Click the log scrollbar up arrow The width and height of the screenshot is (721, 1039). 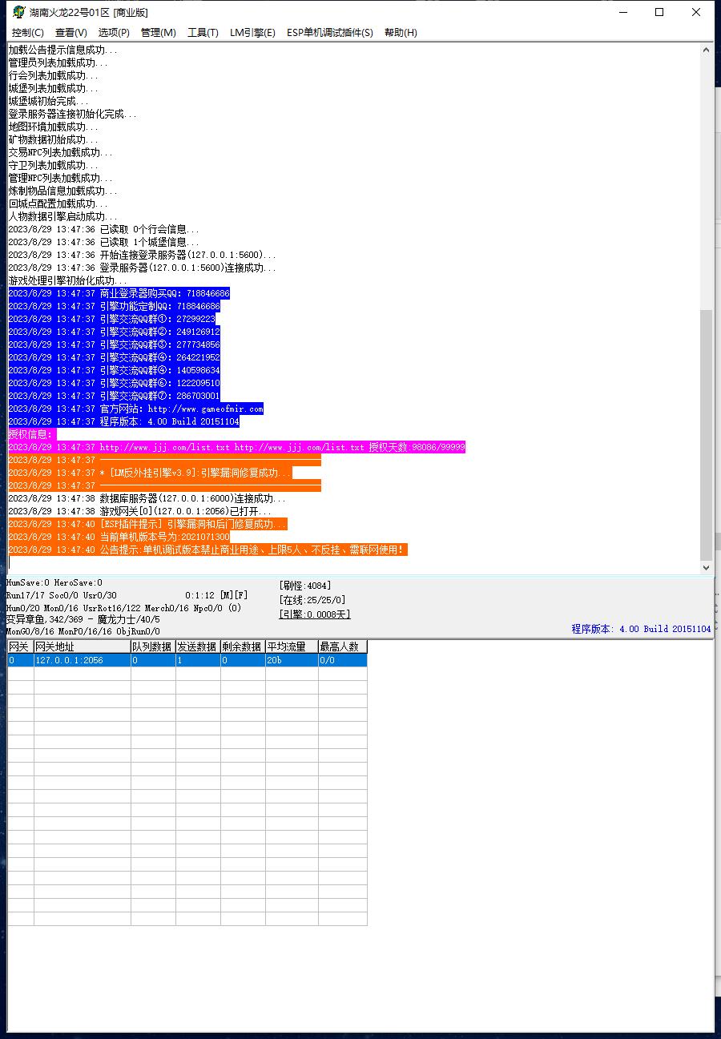706,50
